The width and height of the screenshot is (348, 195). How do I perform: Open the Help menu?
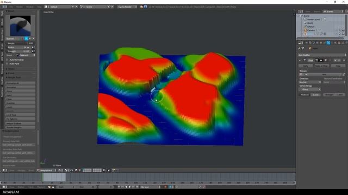pyautogui.click(x=39, y=7)
